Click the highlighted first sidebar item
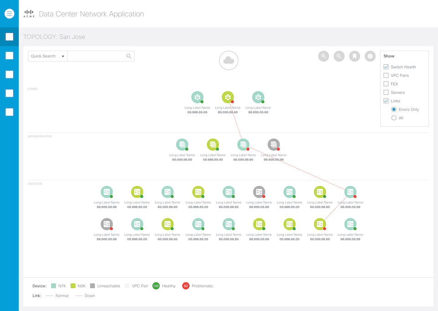This screenshot has height=311, width=438. click(10, 37)
